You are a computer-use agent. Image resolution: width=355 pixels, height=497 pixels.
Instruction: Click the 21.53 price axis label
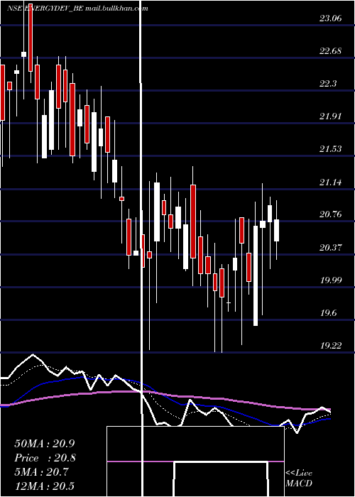pyautogui.click(x=330, y=149)
